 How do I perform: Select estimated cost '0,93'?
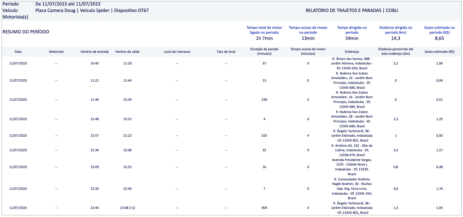tap(439, 135)
